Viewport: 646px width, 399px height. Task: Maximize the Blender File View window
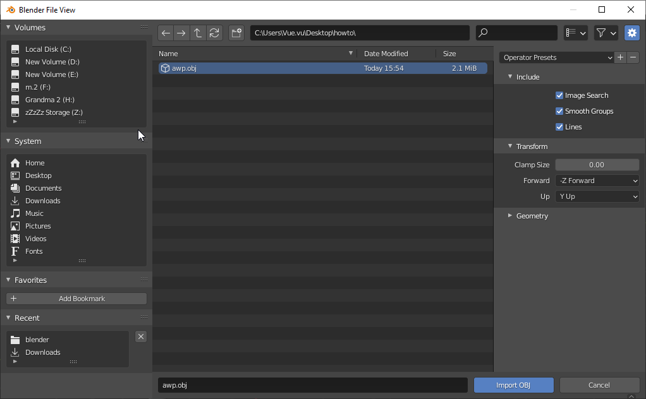(602, 9)
